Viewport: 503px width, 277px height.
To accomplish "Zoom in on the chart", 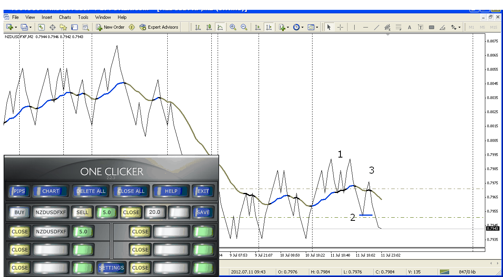I will (233, 27).
